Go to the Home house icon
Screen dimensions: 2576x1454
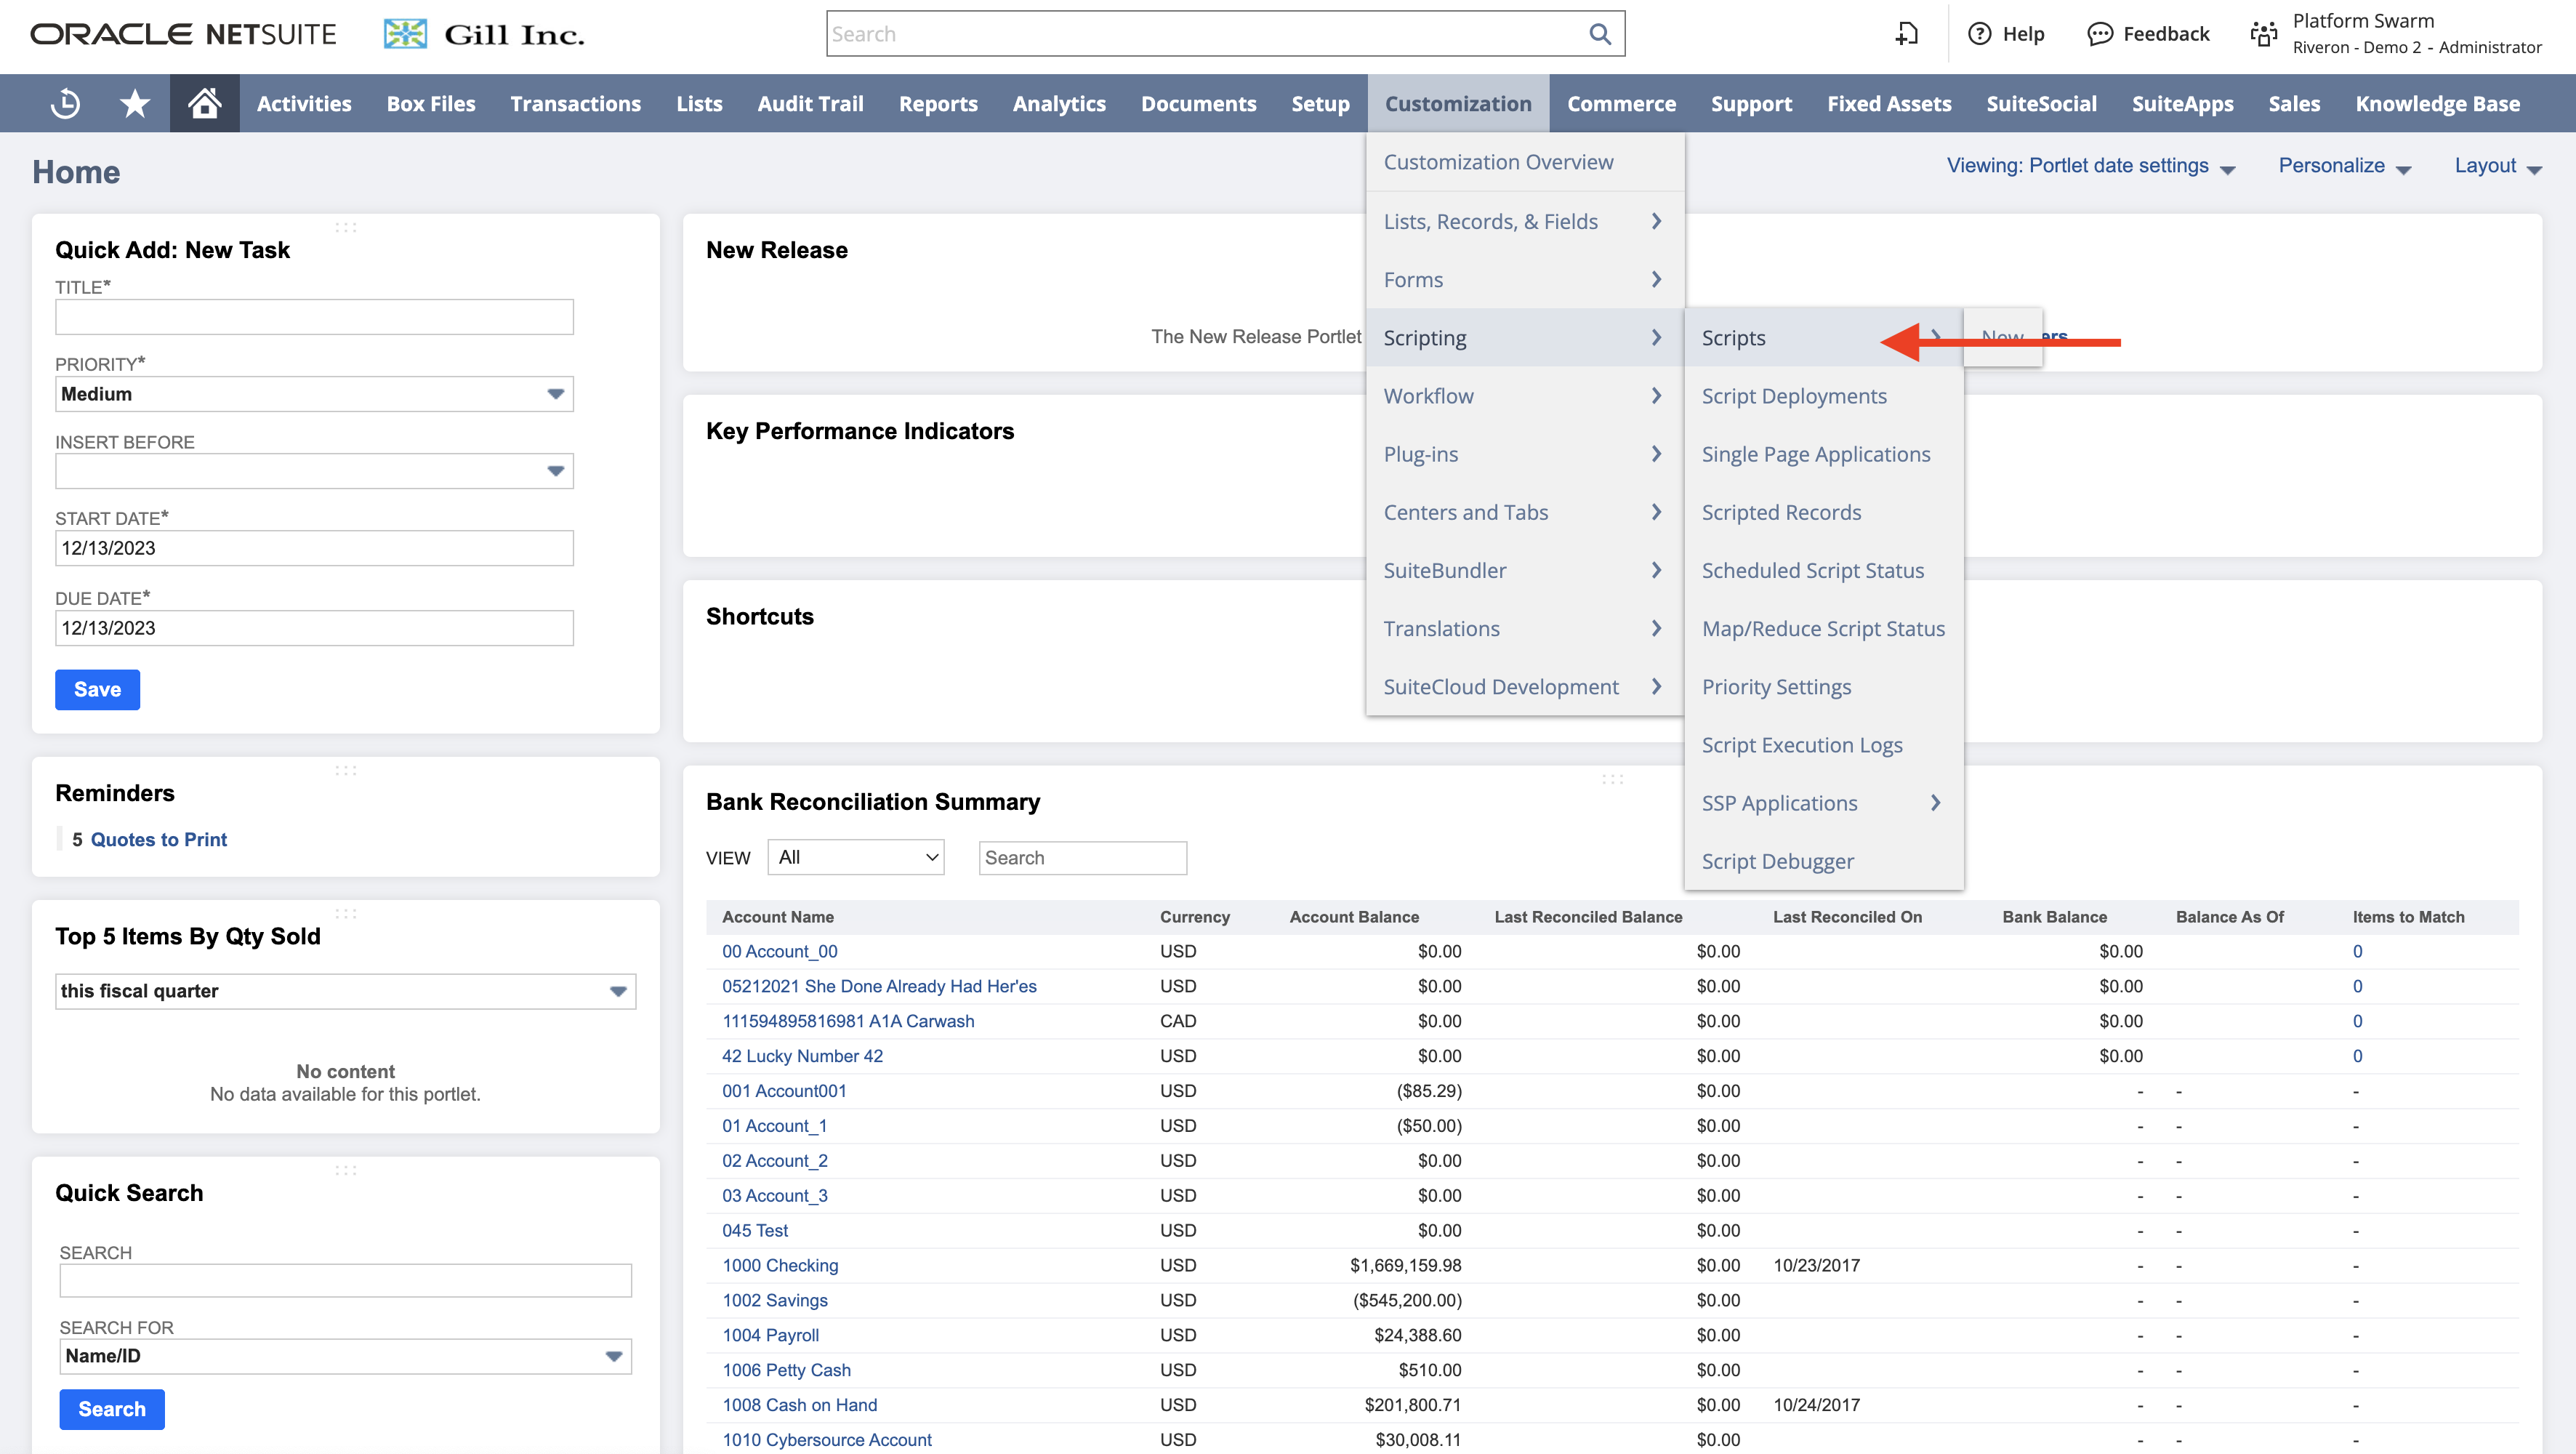coord(204,103)
